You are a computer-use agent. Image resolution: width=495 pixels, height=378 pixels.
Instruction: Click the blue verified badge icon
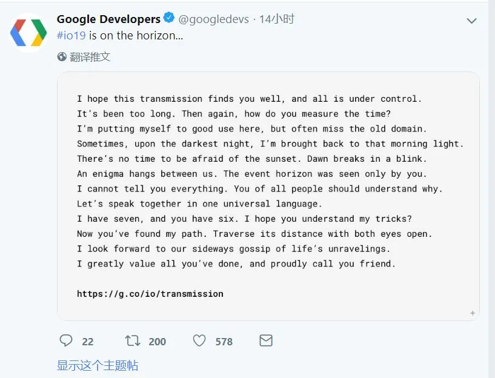tap(168, 19)
